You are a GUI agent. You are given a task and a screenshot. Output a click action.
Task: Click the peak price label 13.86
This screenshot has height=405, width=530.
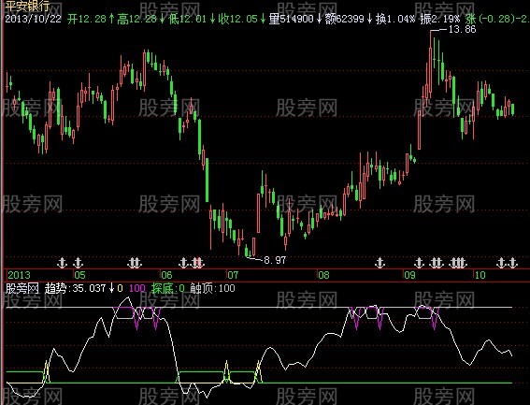click(x=462, y=30)
